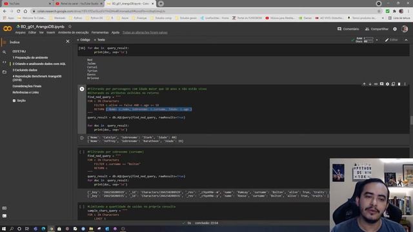Open the Arquivo menu
Image resolution: width=413 pixels, height=232 pixels.
(20, 33)
